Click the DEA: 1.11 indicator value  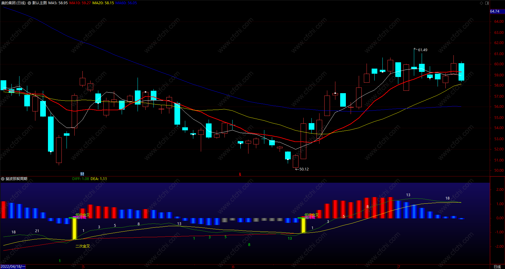[99, 179]
